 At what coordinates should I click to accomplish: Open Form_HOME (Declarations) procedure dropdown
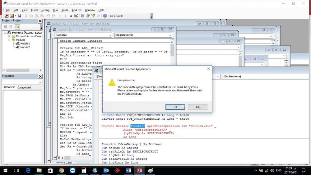coord(170,35)
